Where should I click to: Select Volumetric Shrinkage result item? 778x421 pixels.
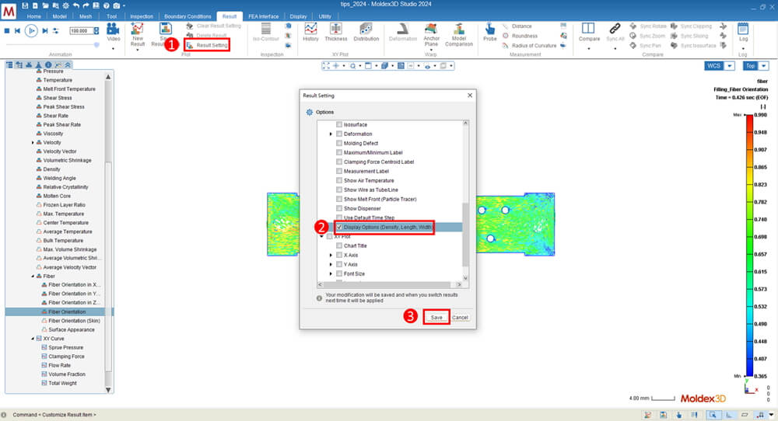[x=67, y=161]
